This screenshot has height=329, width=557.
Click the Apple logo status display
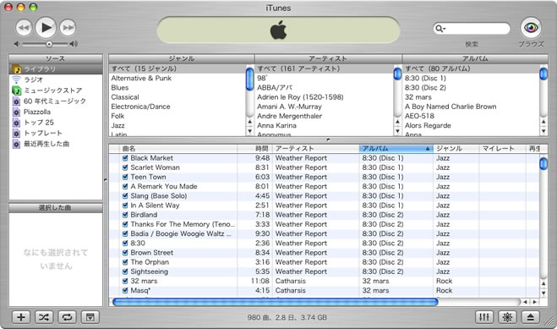pyautogui.click(x=279, y=30)
